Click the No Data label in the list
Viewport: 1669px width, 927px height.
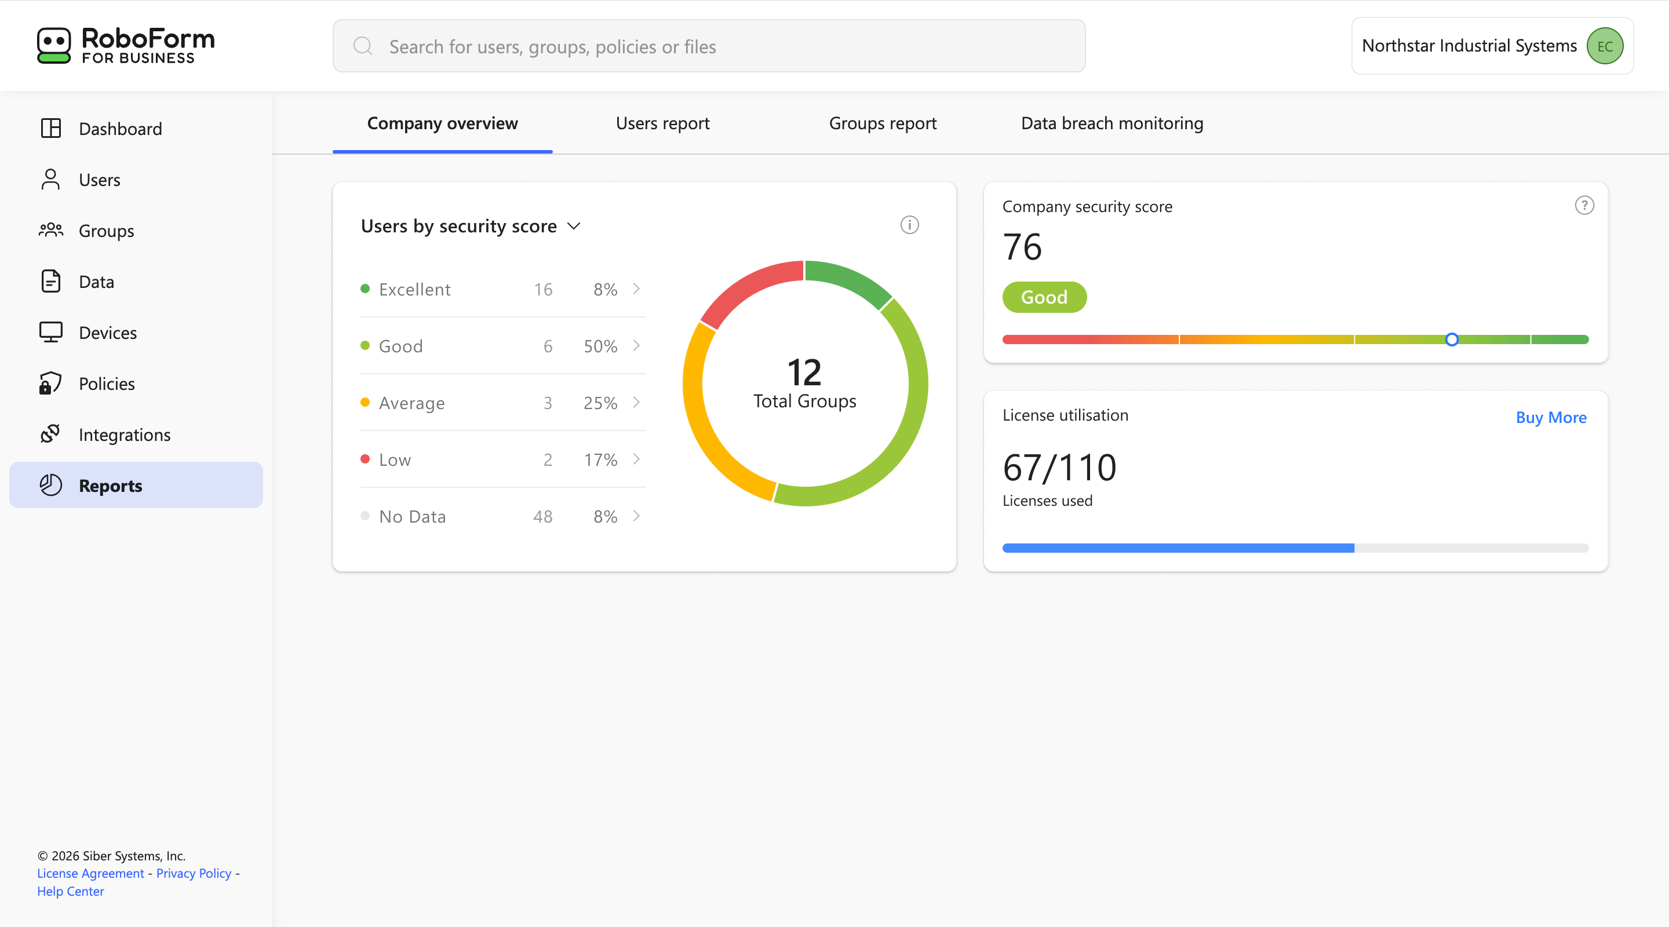pyautogui.click(x=413, y=517)
